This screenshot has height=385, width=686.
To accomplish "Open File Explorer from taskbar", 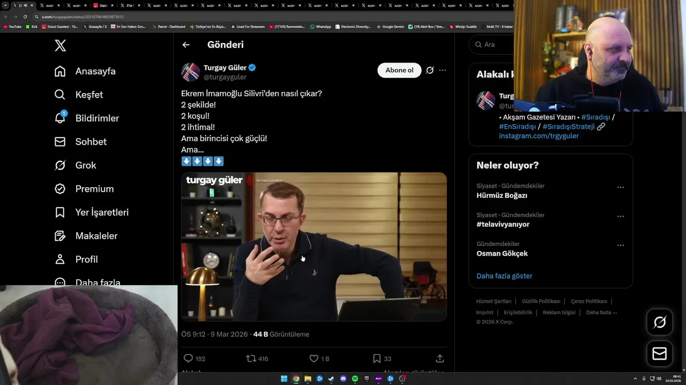I will tap(308, 379).
